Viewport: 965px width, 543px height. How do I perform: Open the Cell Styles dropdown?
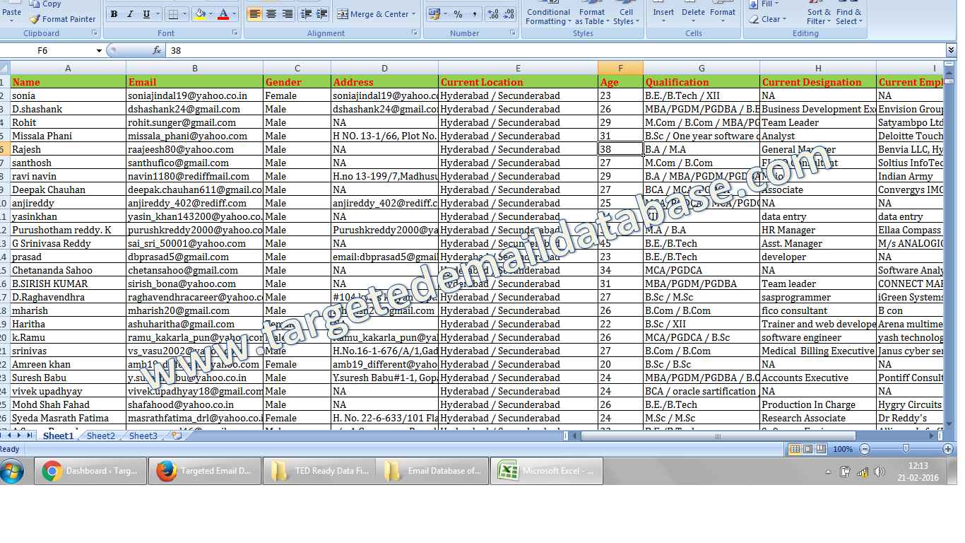pyautogui.click(x=626, y=16)
